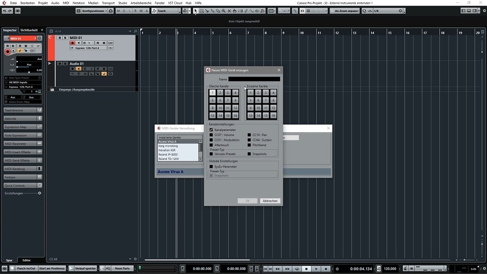The height and width of the screenshot is (274, 487).
Task: Open the 1/8 quantize preset dropdown
Action: 388,11
